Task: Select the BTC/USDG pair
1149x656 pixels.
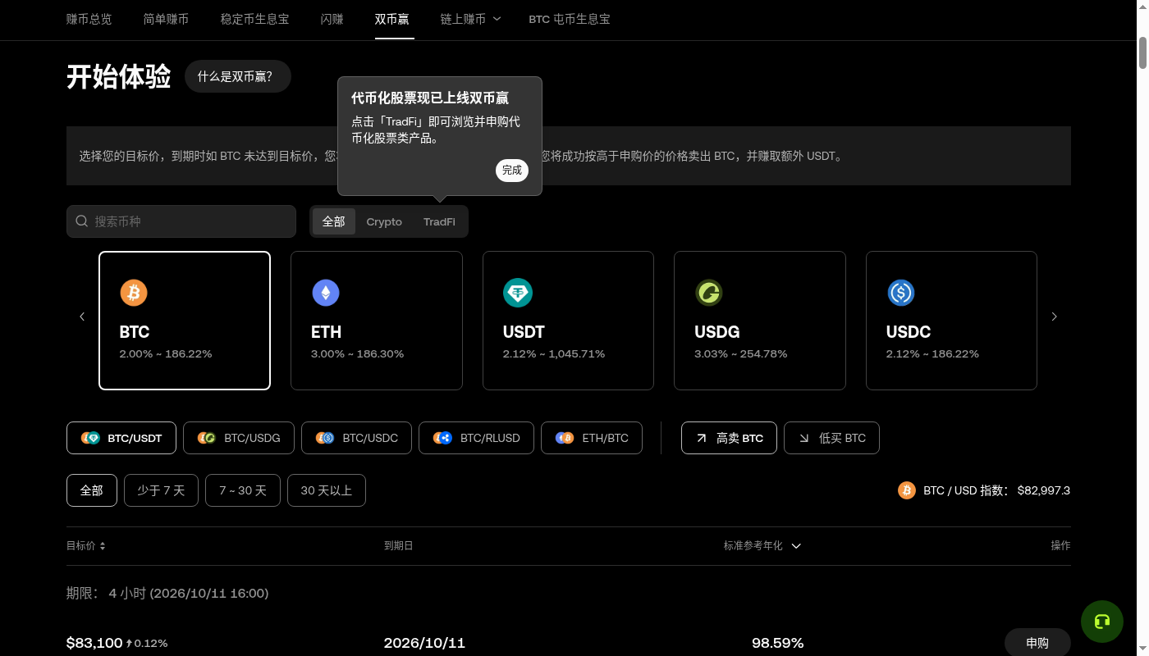Action: [x=239, y=438]
